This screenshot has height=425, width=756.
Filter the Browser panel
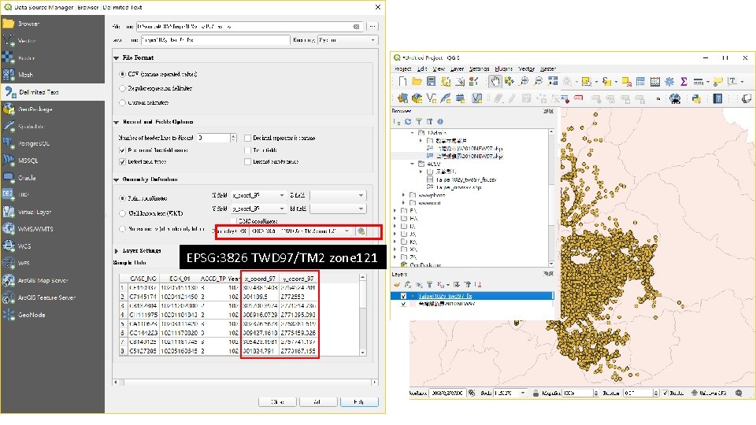[418, 122]
